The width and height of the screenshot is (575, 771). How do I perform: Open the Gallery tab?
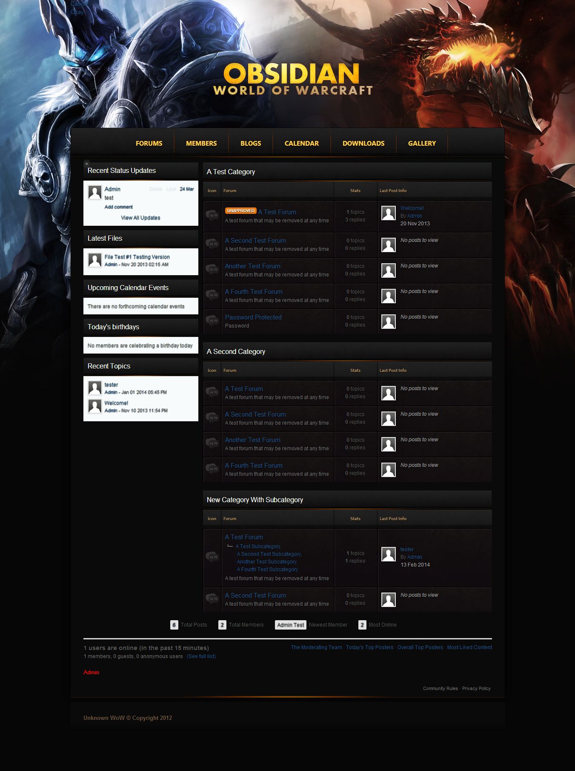(422, 144)
